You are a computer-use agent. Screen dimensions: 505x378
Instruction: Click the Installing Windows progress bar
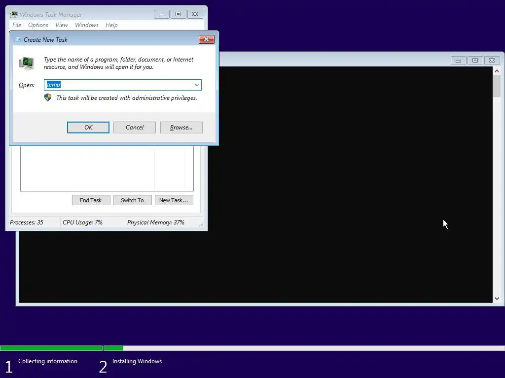pyautogui.click(x=304, y=348)
